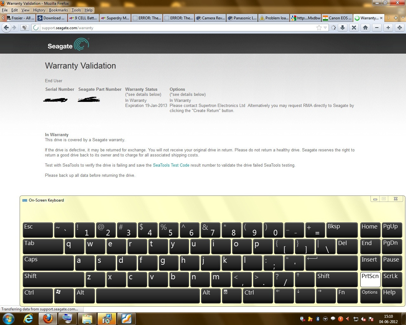Image resolution: width=406 pixels, height=325 pixels.
Task: Zoom in using the plus toolbar button
Action: coord(388,28)
